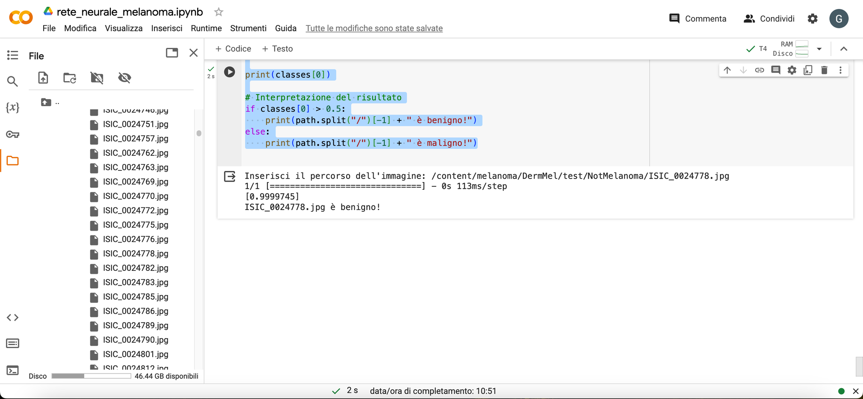Open the secrets key sidebar icon
Image resolution: width=863 pixels, height=399 pixels.
pos(13,134)
